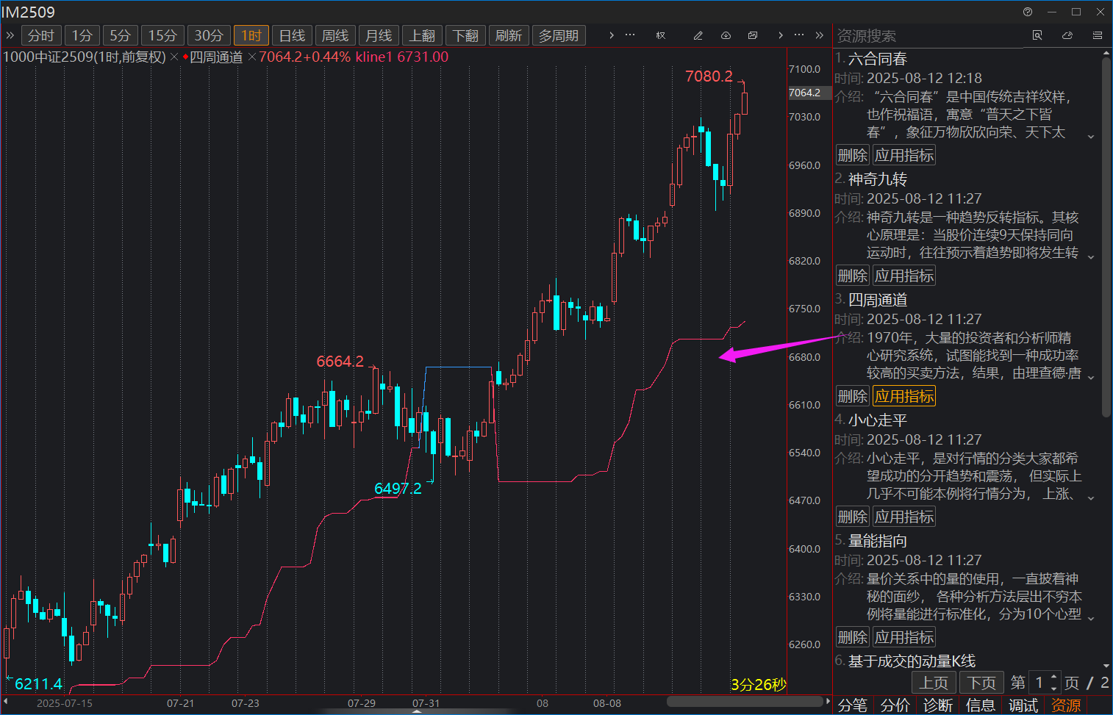Viewport: 1113px width, 715px height.
Task: Increase page number with stepper up arrow
Action: tap(1054, 678)
